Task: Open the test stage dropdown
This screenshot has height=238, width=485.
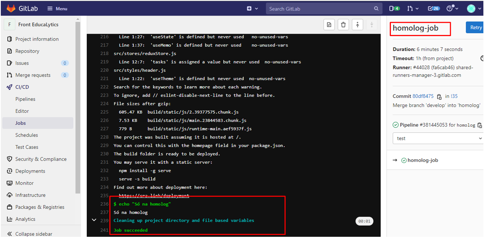Action: coord(438,138)
